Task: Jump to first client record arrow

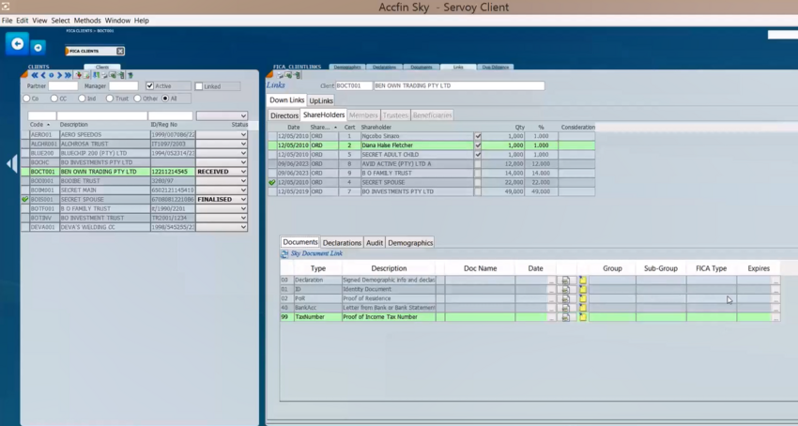Action: 35,76
